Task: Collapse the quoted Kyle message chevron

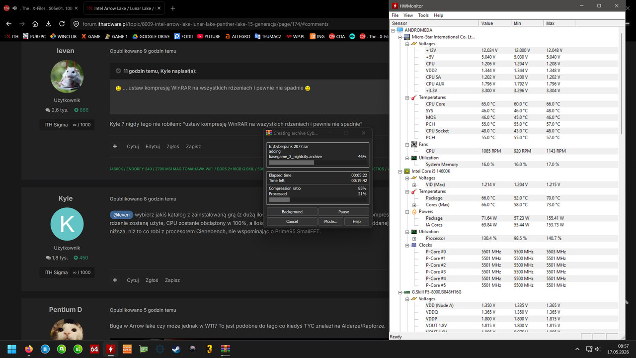Action: (x=118, y=71)
